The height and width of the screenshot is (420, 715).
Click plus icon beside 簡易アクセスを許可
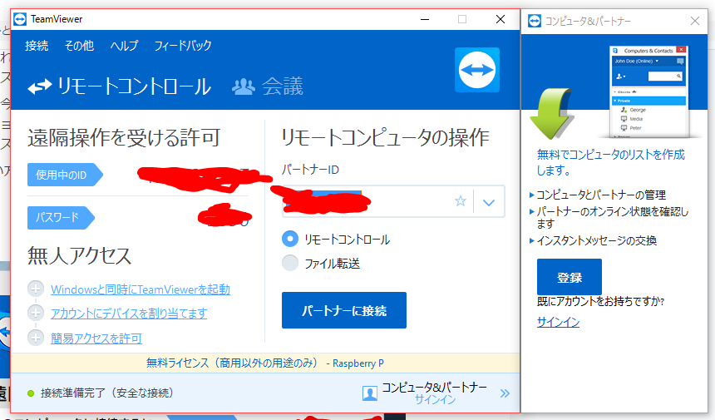click(x=36, y=338)
